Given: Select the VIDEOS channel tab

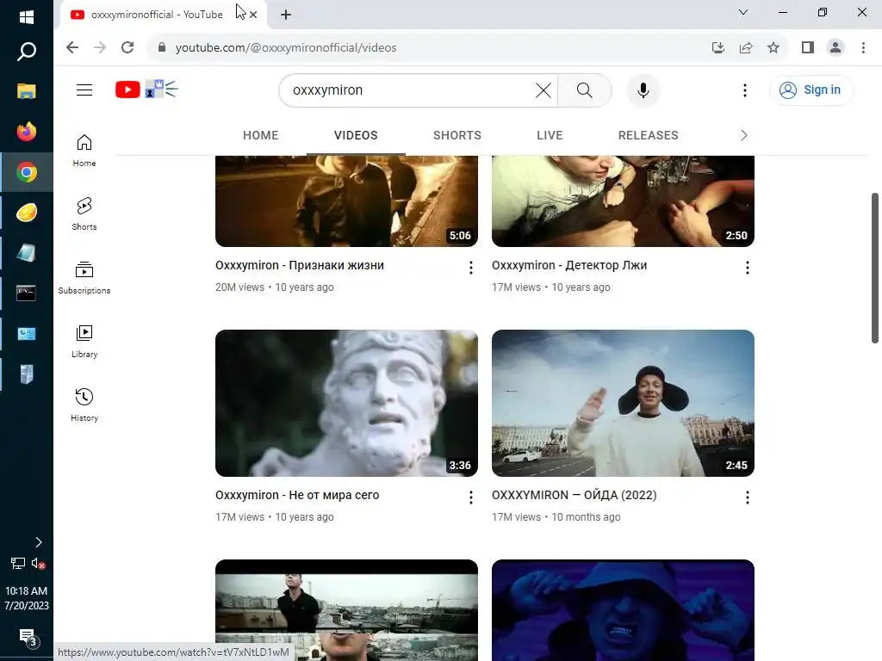Looking at the screenshot, I should [356, 135].
